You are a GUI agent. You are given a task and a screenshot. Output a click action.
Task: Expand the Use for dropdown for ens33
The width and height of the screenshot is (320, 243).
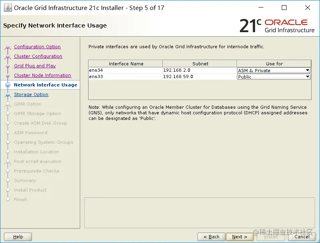308,77
